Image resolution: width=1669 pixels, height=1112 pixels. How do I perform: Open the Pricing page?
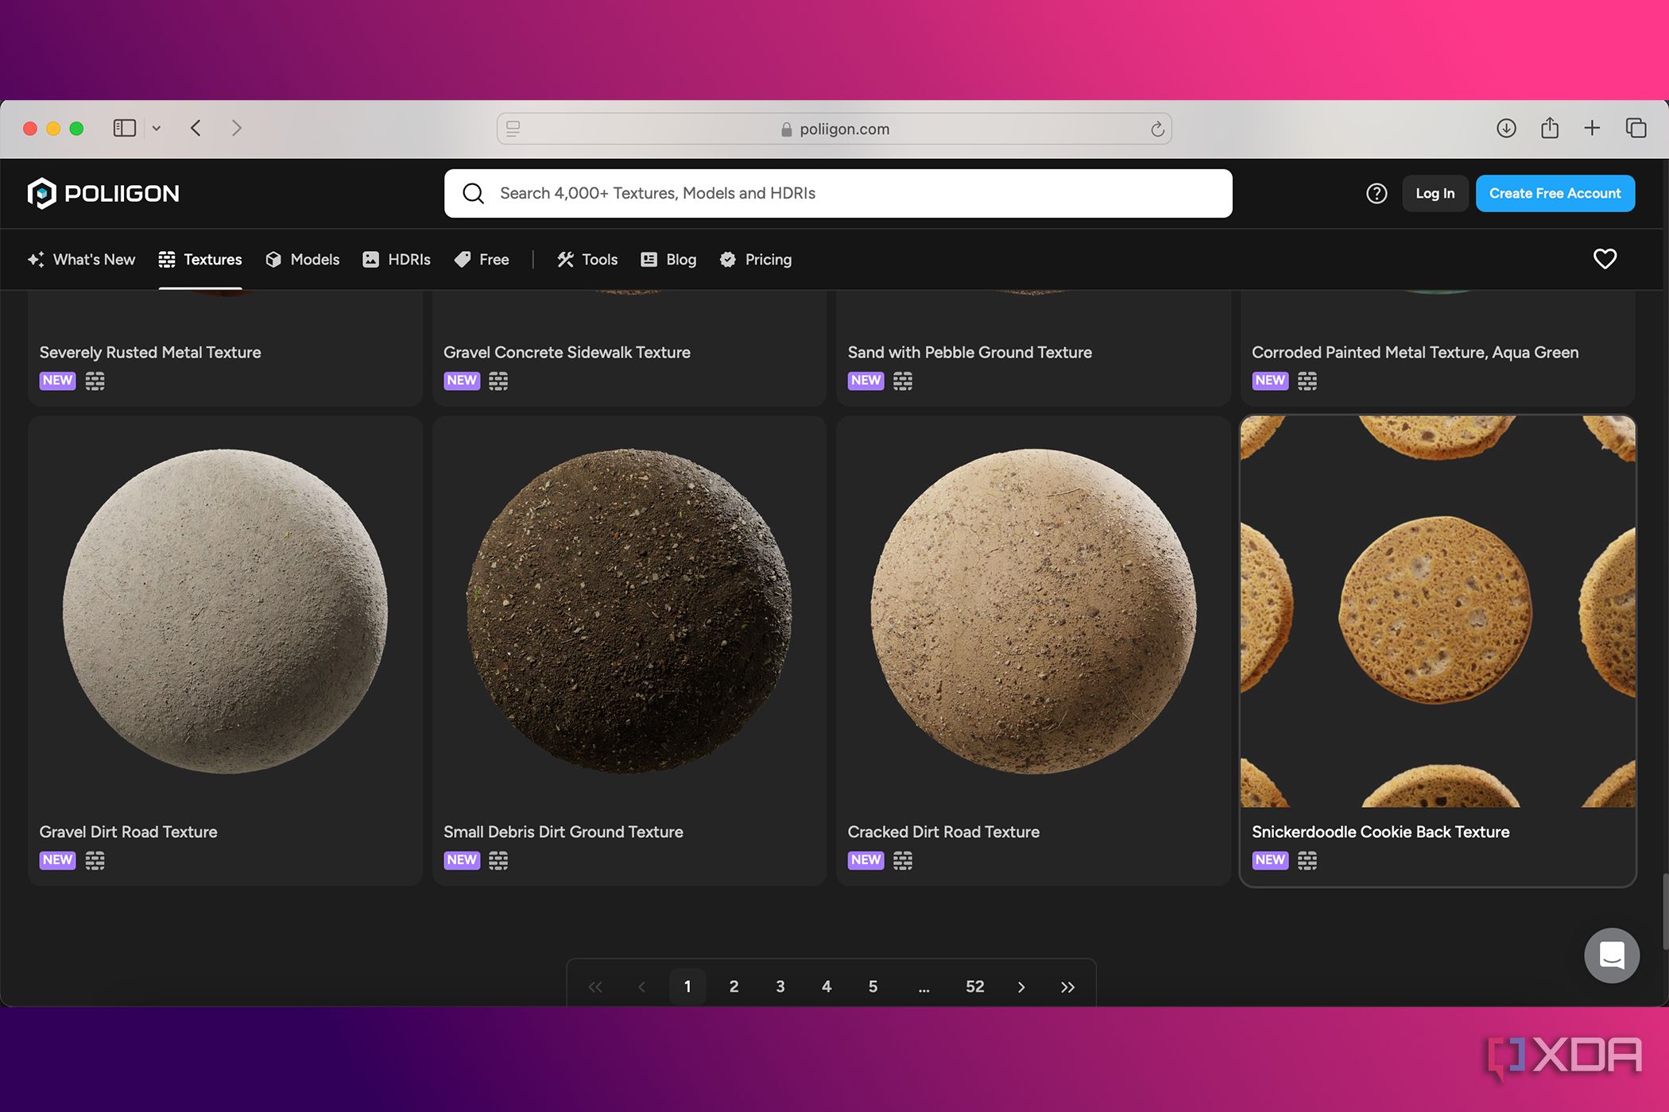(x=756, y=260)
